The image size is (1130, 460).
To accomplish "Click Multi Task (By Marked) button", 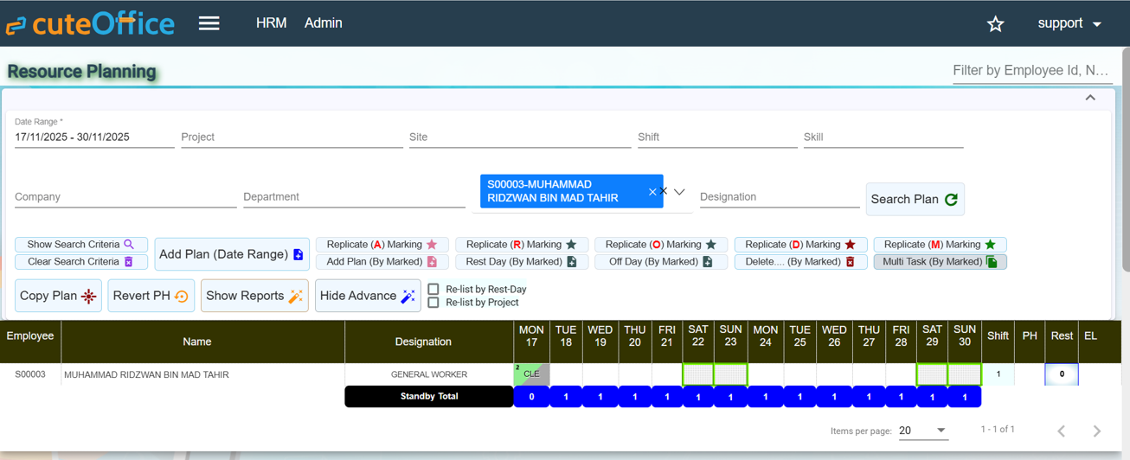I will [x=940, y=262].
